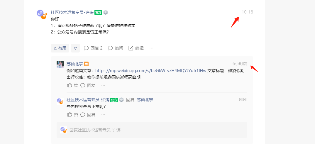Click 编辑 to edit the answer
This screenshot has width=315, height=144.
pyautogui.click(x=136, y=48)
